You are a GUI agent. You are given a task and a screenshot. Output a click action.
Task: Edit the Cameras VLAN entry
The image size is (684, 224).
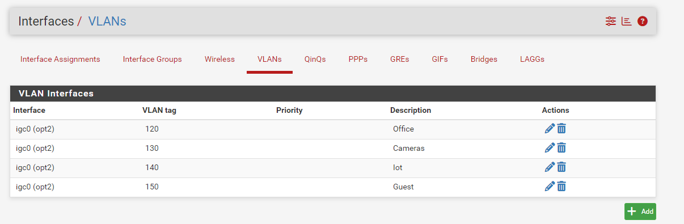(x=550, y=148)
